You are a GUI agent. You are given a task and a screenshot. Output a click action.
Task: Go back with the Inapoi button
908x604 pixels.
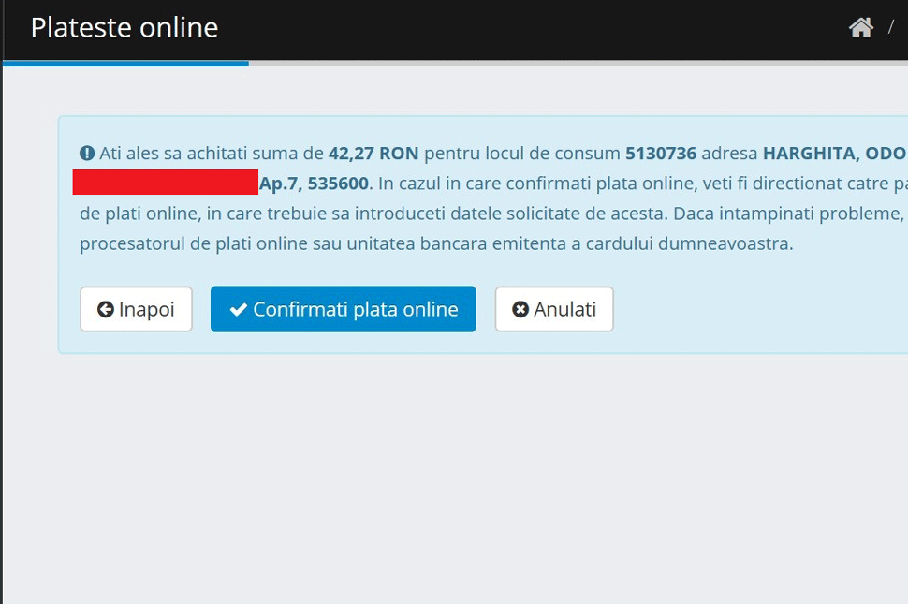coord(136,309)
